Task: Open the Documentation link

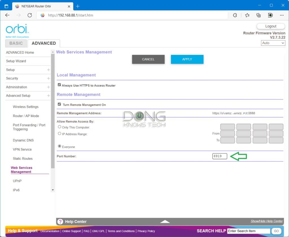Action: pos(50,231)
